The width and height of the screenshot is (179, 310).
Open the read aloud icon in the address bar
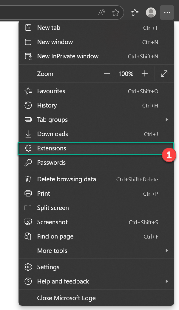click(x=101, y=13)
